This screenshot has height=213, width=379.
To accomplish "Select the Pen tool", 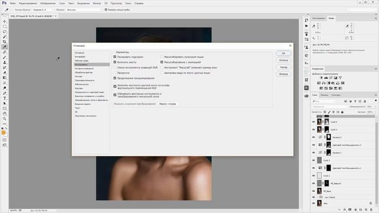I will click(5, 93).
